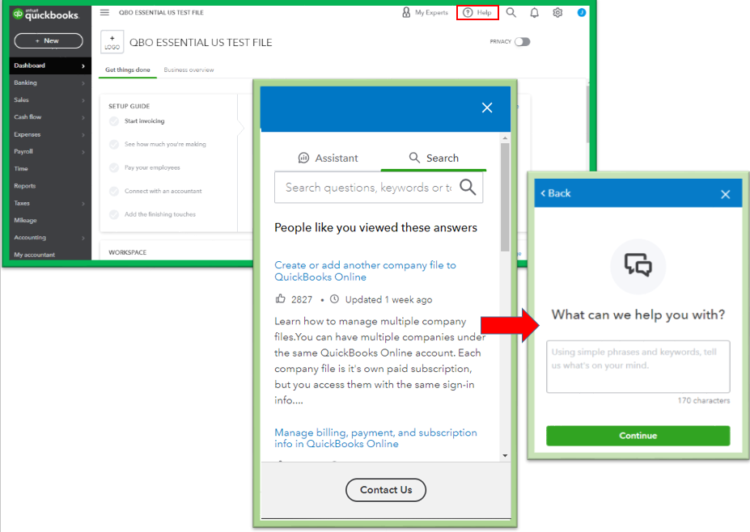Click the What can we help textarea
Image resolution: width=750 pixels, height=532 pixels.
tap(638, 366)
